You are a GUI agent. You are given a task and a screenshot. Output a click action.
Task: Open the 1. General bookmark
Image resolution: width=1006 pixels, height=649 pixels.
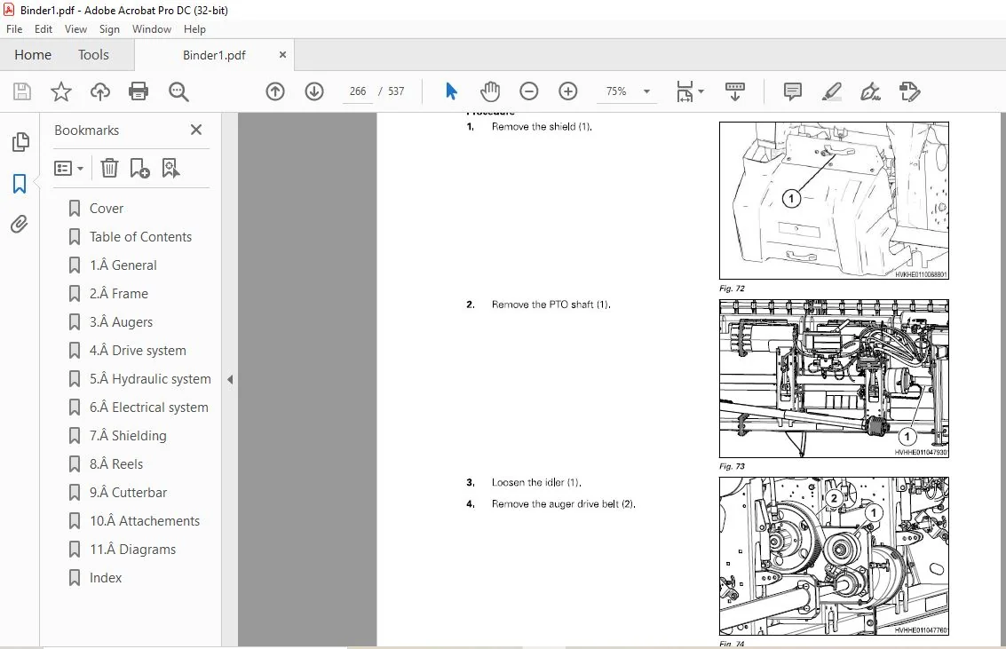[x=123, y=265]
